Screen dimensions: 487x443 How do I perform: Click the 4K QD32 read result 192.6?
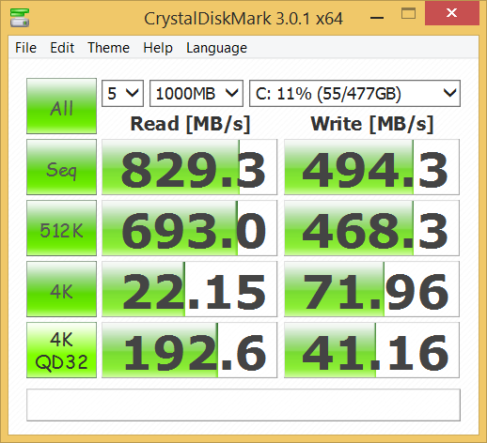pyautogui.click(x=189, y=350)
